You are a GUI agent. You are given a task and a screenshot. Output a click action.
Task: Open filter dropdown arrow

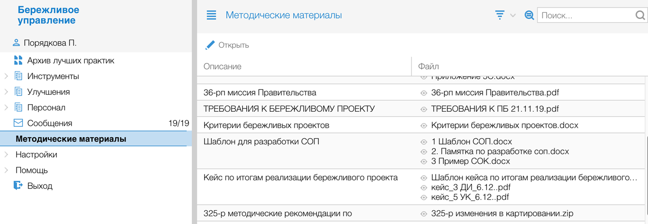click(513, 16)
